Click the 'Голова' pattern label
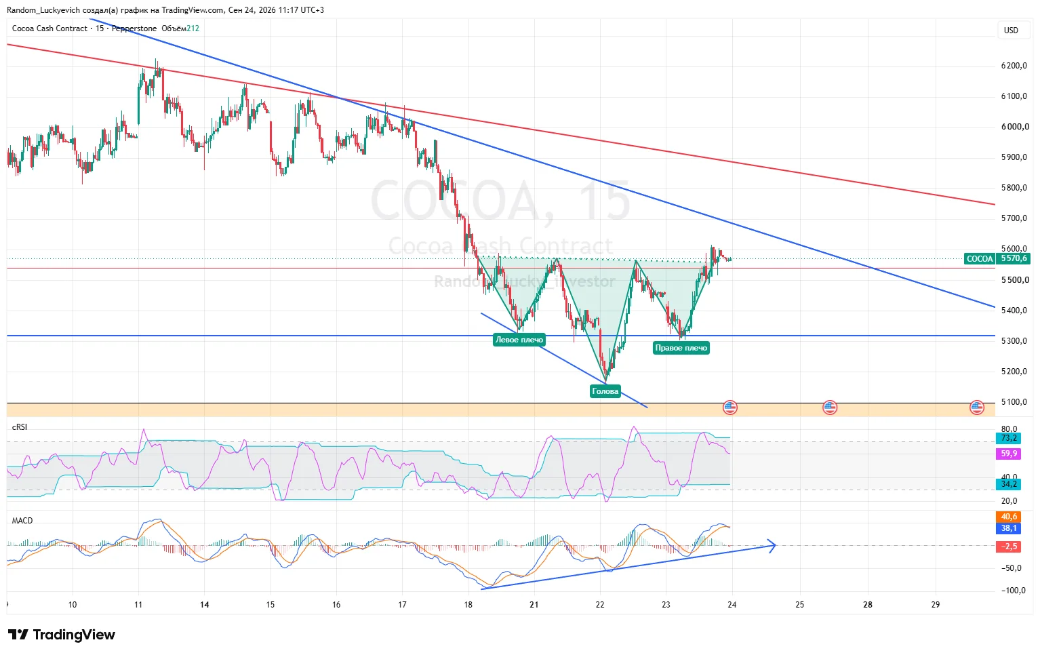The image size is (1040, 655). click(605, 391)
